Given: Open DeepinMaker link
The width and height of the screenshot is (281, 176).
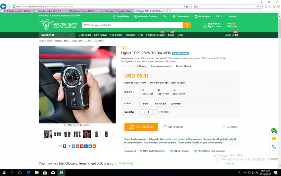Looking at the screenshot, I should click(x=121, y=16).
